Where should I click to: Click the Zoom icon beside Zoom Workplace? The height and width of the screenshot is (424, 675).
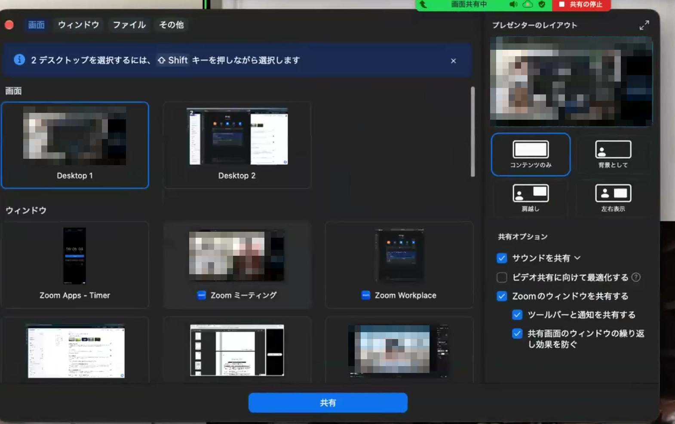pos(365,295)
